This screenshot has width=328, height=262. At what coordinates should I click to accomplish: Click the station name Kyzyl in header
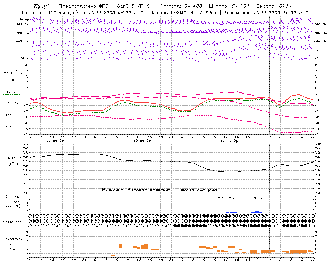[41, 6]
